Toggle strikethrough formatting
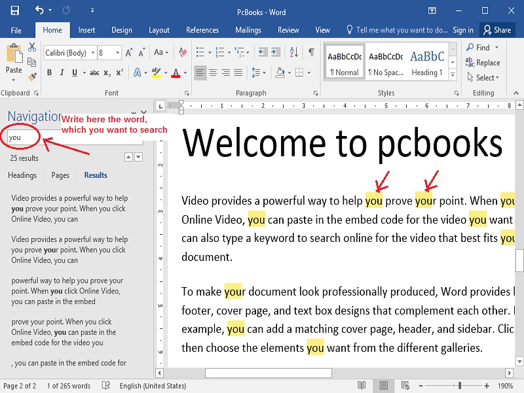Viewport: 524px width, 393px height. [94, 73]
